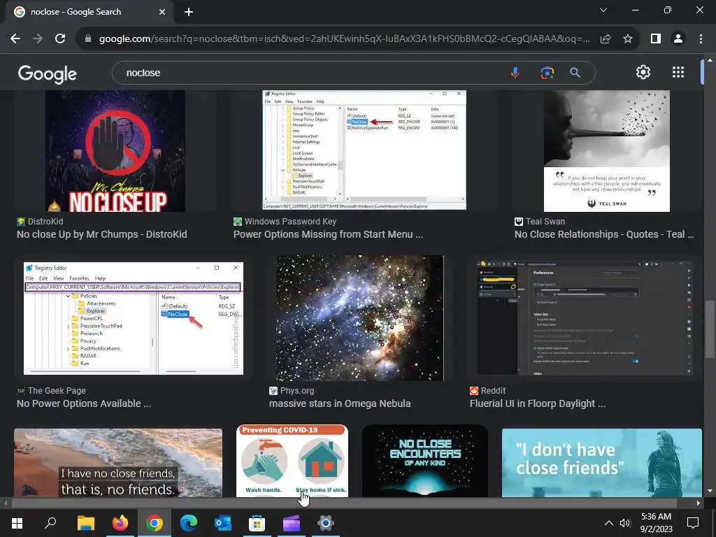Open the clock showing 5:36 AM

(656, 523)
